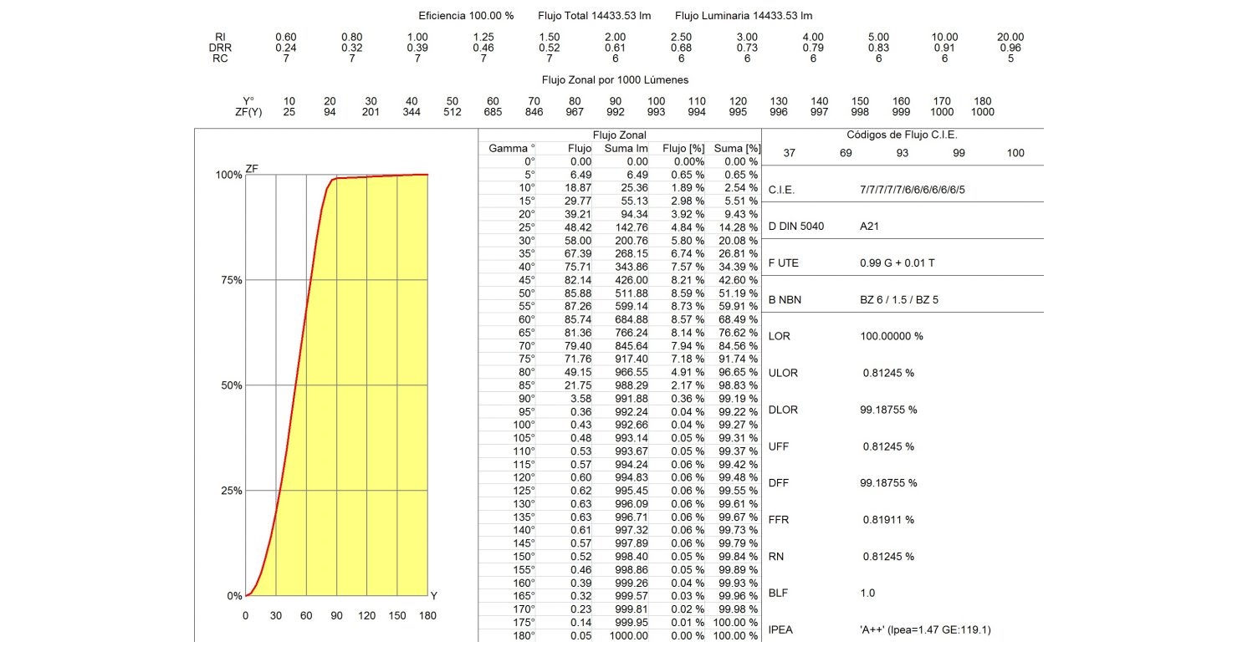
Task: Select the "Suma [%]" column header
Action: tap(736, 149)
